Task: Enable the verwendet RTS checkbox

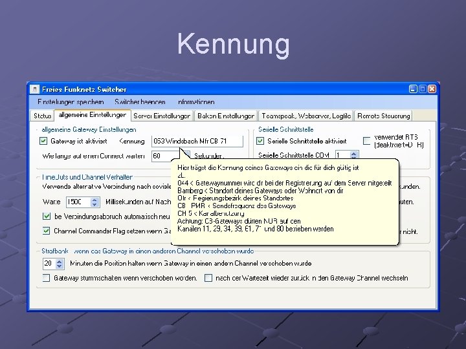Action: (x=367, y=141)
